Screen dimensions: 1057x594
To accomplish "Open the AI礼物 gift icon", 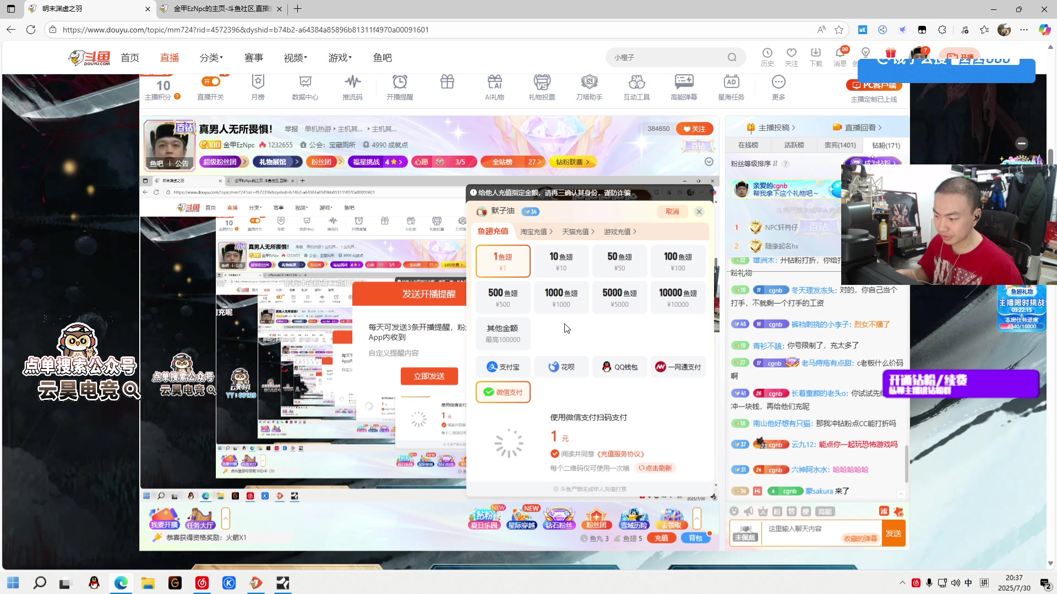I will click(494, 87).
